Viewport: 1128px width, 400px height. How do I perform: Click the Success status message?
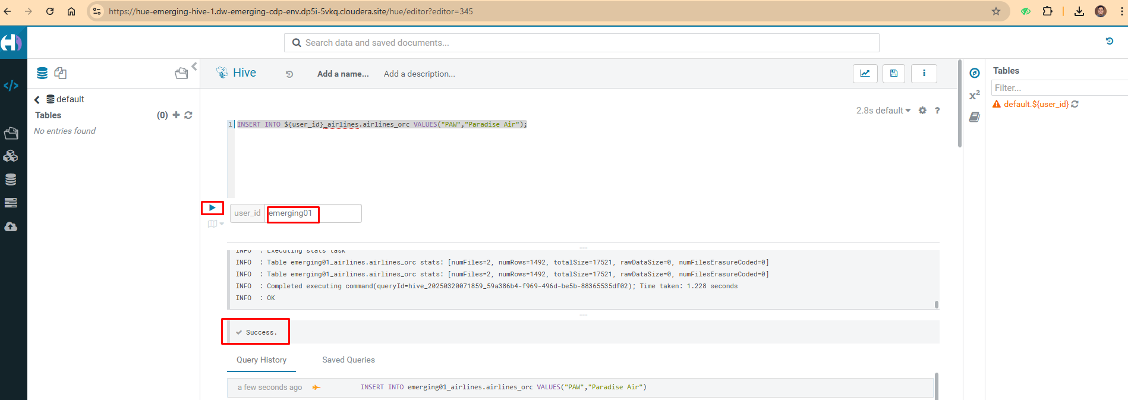[x=261, y=332]
